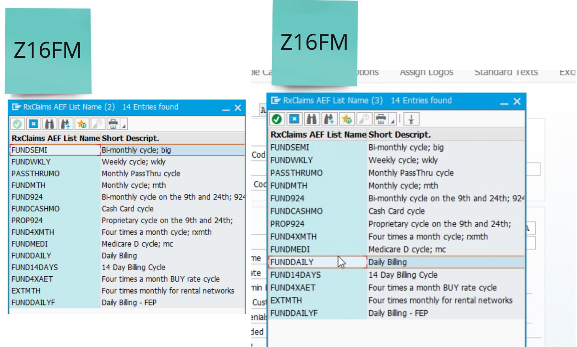Click 'Cash Card cycle' description in the left dialog (2)

pos(127,208)
